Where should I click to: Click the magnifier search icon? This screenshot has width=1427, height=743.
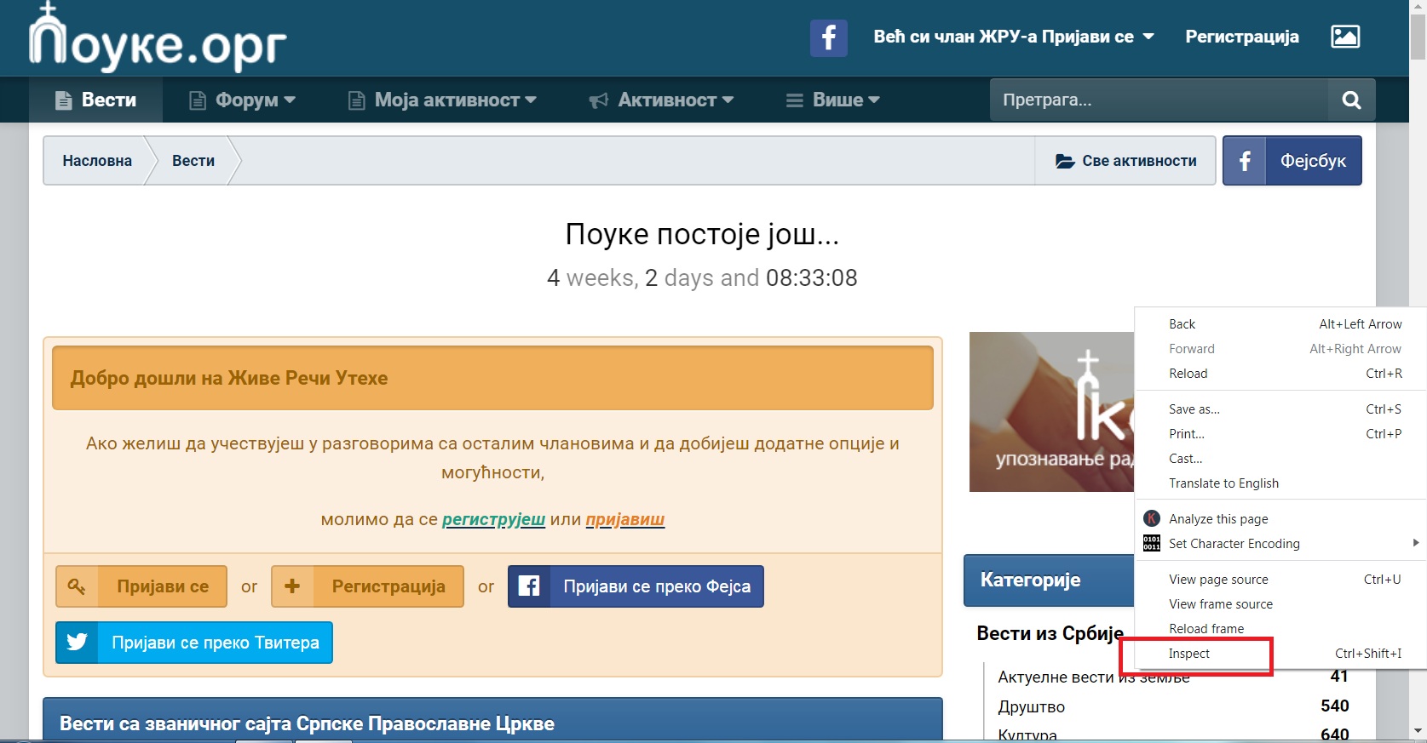[1351, 100]
